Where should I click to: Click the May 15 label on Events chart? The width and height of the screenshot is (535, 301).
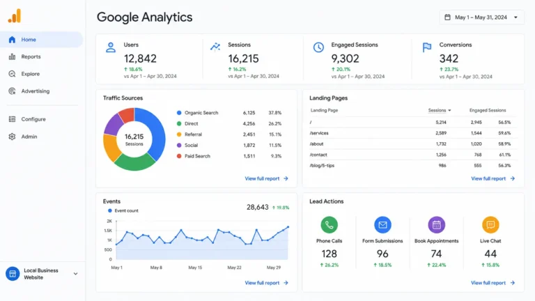(x=195, y=268)
